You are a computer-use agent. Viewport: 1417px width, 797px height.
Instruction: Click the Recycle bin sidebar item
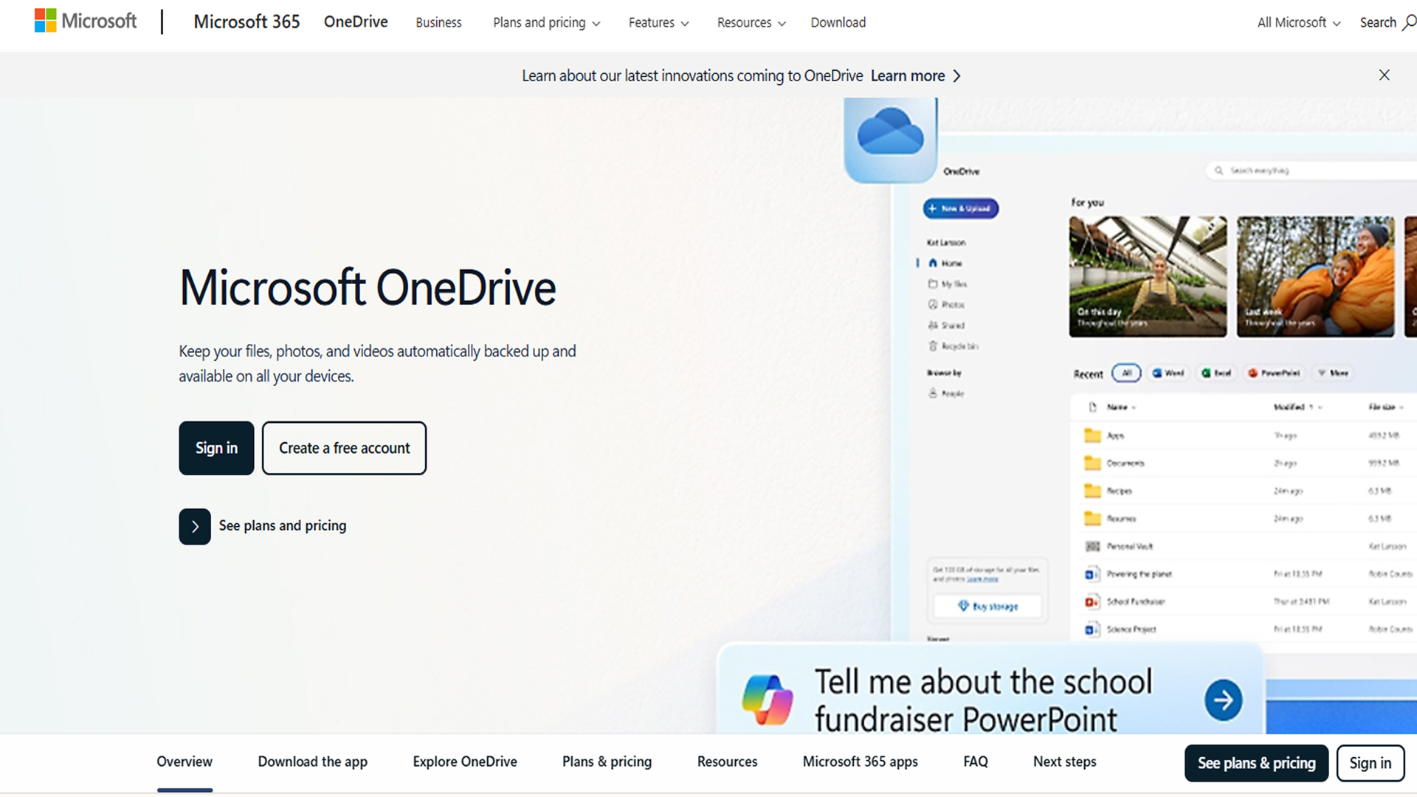tap(953, 346)
